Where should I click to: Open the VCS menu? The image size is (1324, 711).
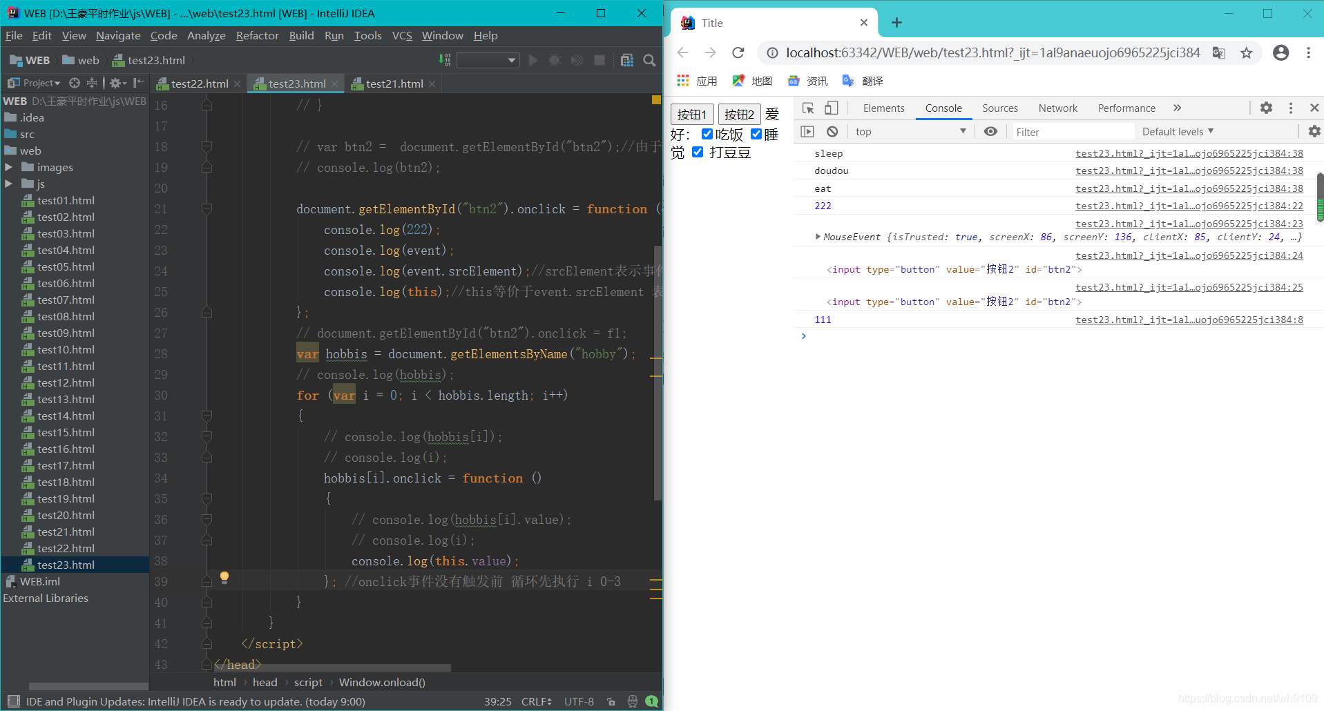click(402, 35)
